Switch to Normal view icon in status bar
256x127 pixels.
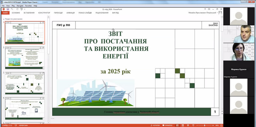click(x=178, y=125)
